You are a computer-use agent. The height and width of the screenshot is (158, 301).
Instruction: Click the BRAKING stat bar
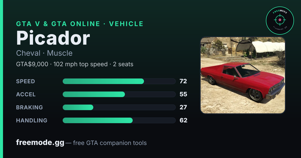pos(119,107)
